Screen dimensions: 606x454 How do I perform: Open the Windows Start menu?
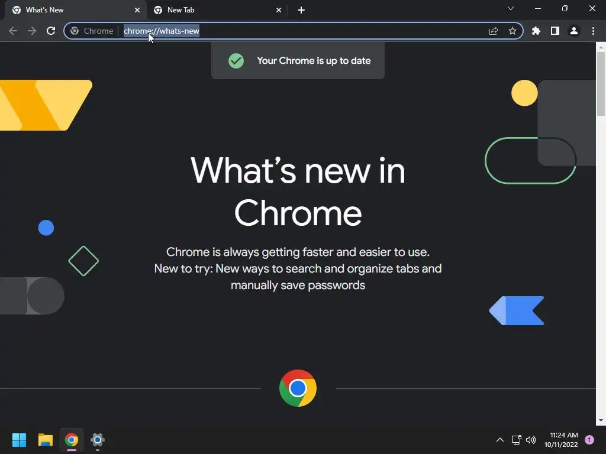(19, 440)
